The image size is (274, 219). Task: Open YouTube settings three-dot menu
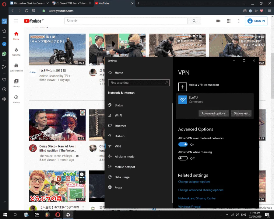pos(239,21)
